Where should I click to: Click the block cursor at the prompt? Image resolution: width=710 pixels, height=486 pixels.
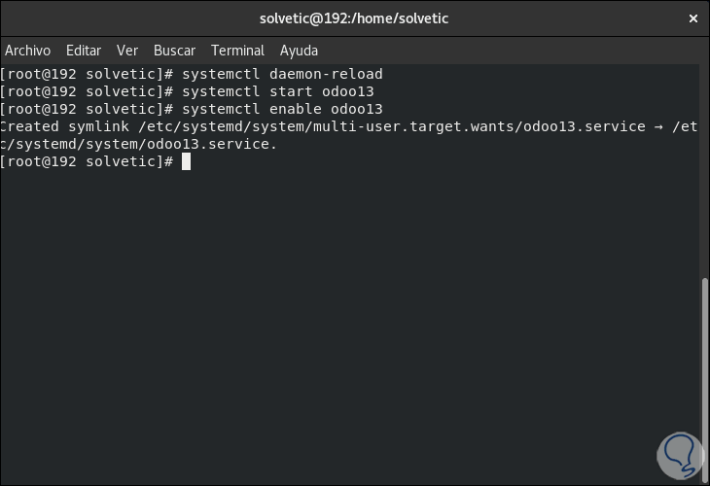coord(186,161)
